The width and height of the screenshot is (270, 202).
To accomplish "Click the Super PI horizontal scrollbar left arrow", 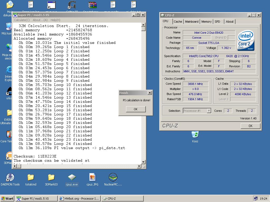I will [x=15, y=166].
